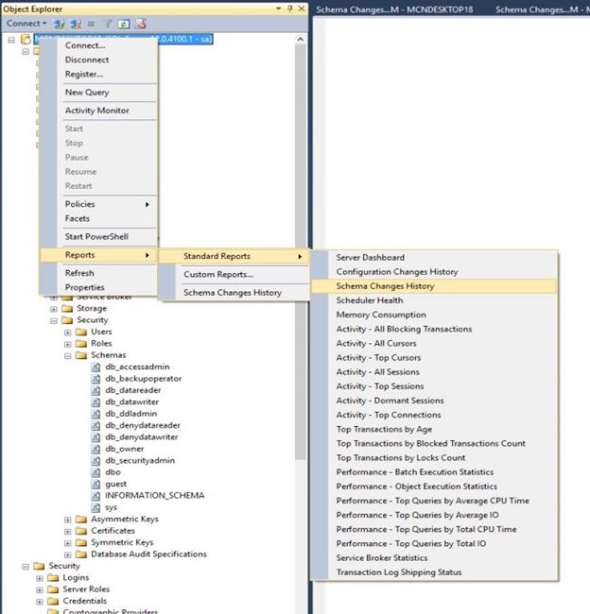Click the Stop toolbar icon
Viewport: 590px width, 614px height.
click(x=91, y=24)
